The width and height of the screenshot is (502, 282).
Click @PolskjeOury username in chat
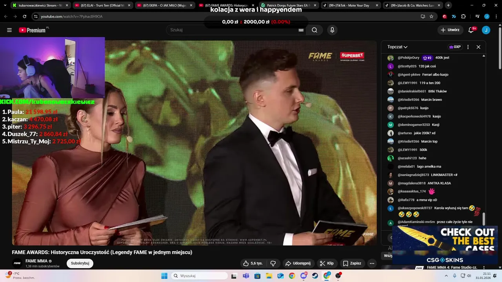tap(409, 58)
